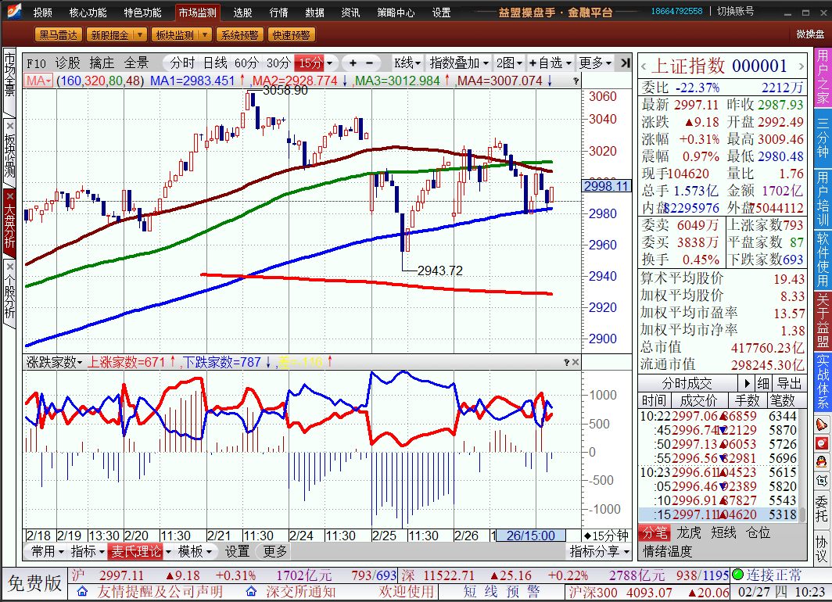832x602 pixels.
Task: Click the 26/15:00 timeline highlight marker
Action: pyautogui.click(x=531, y=536)
